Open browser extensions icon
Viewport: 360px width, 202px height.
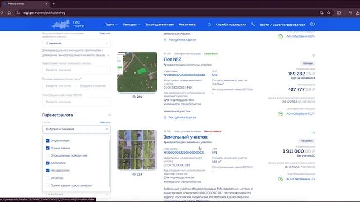pos(339,13)
